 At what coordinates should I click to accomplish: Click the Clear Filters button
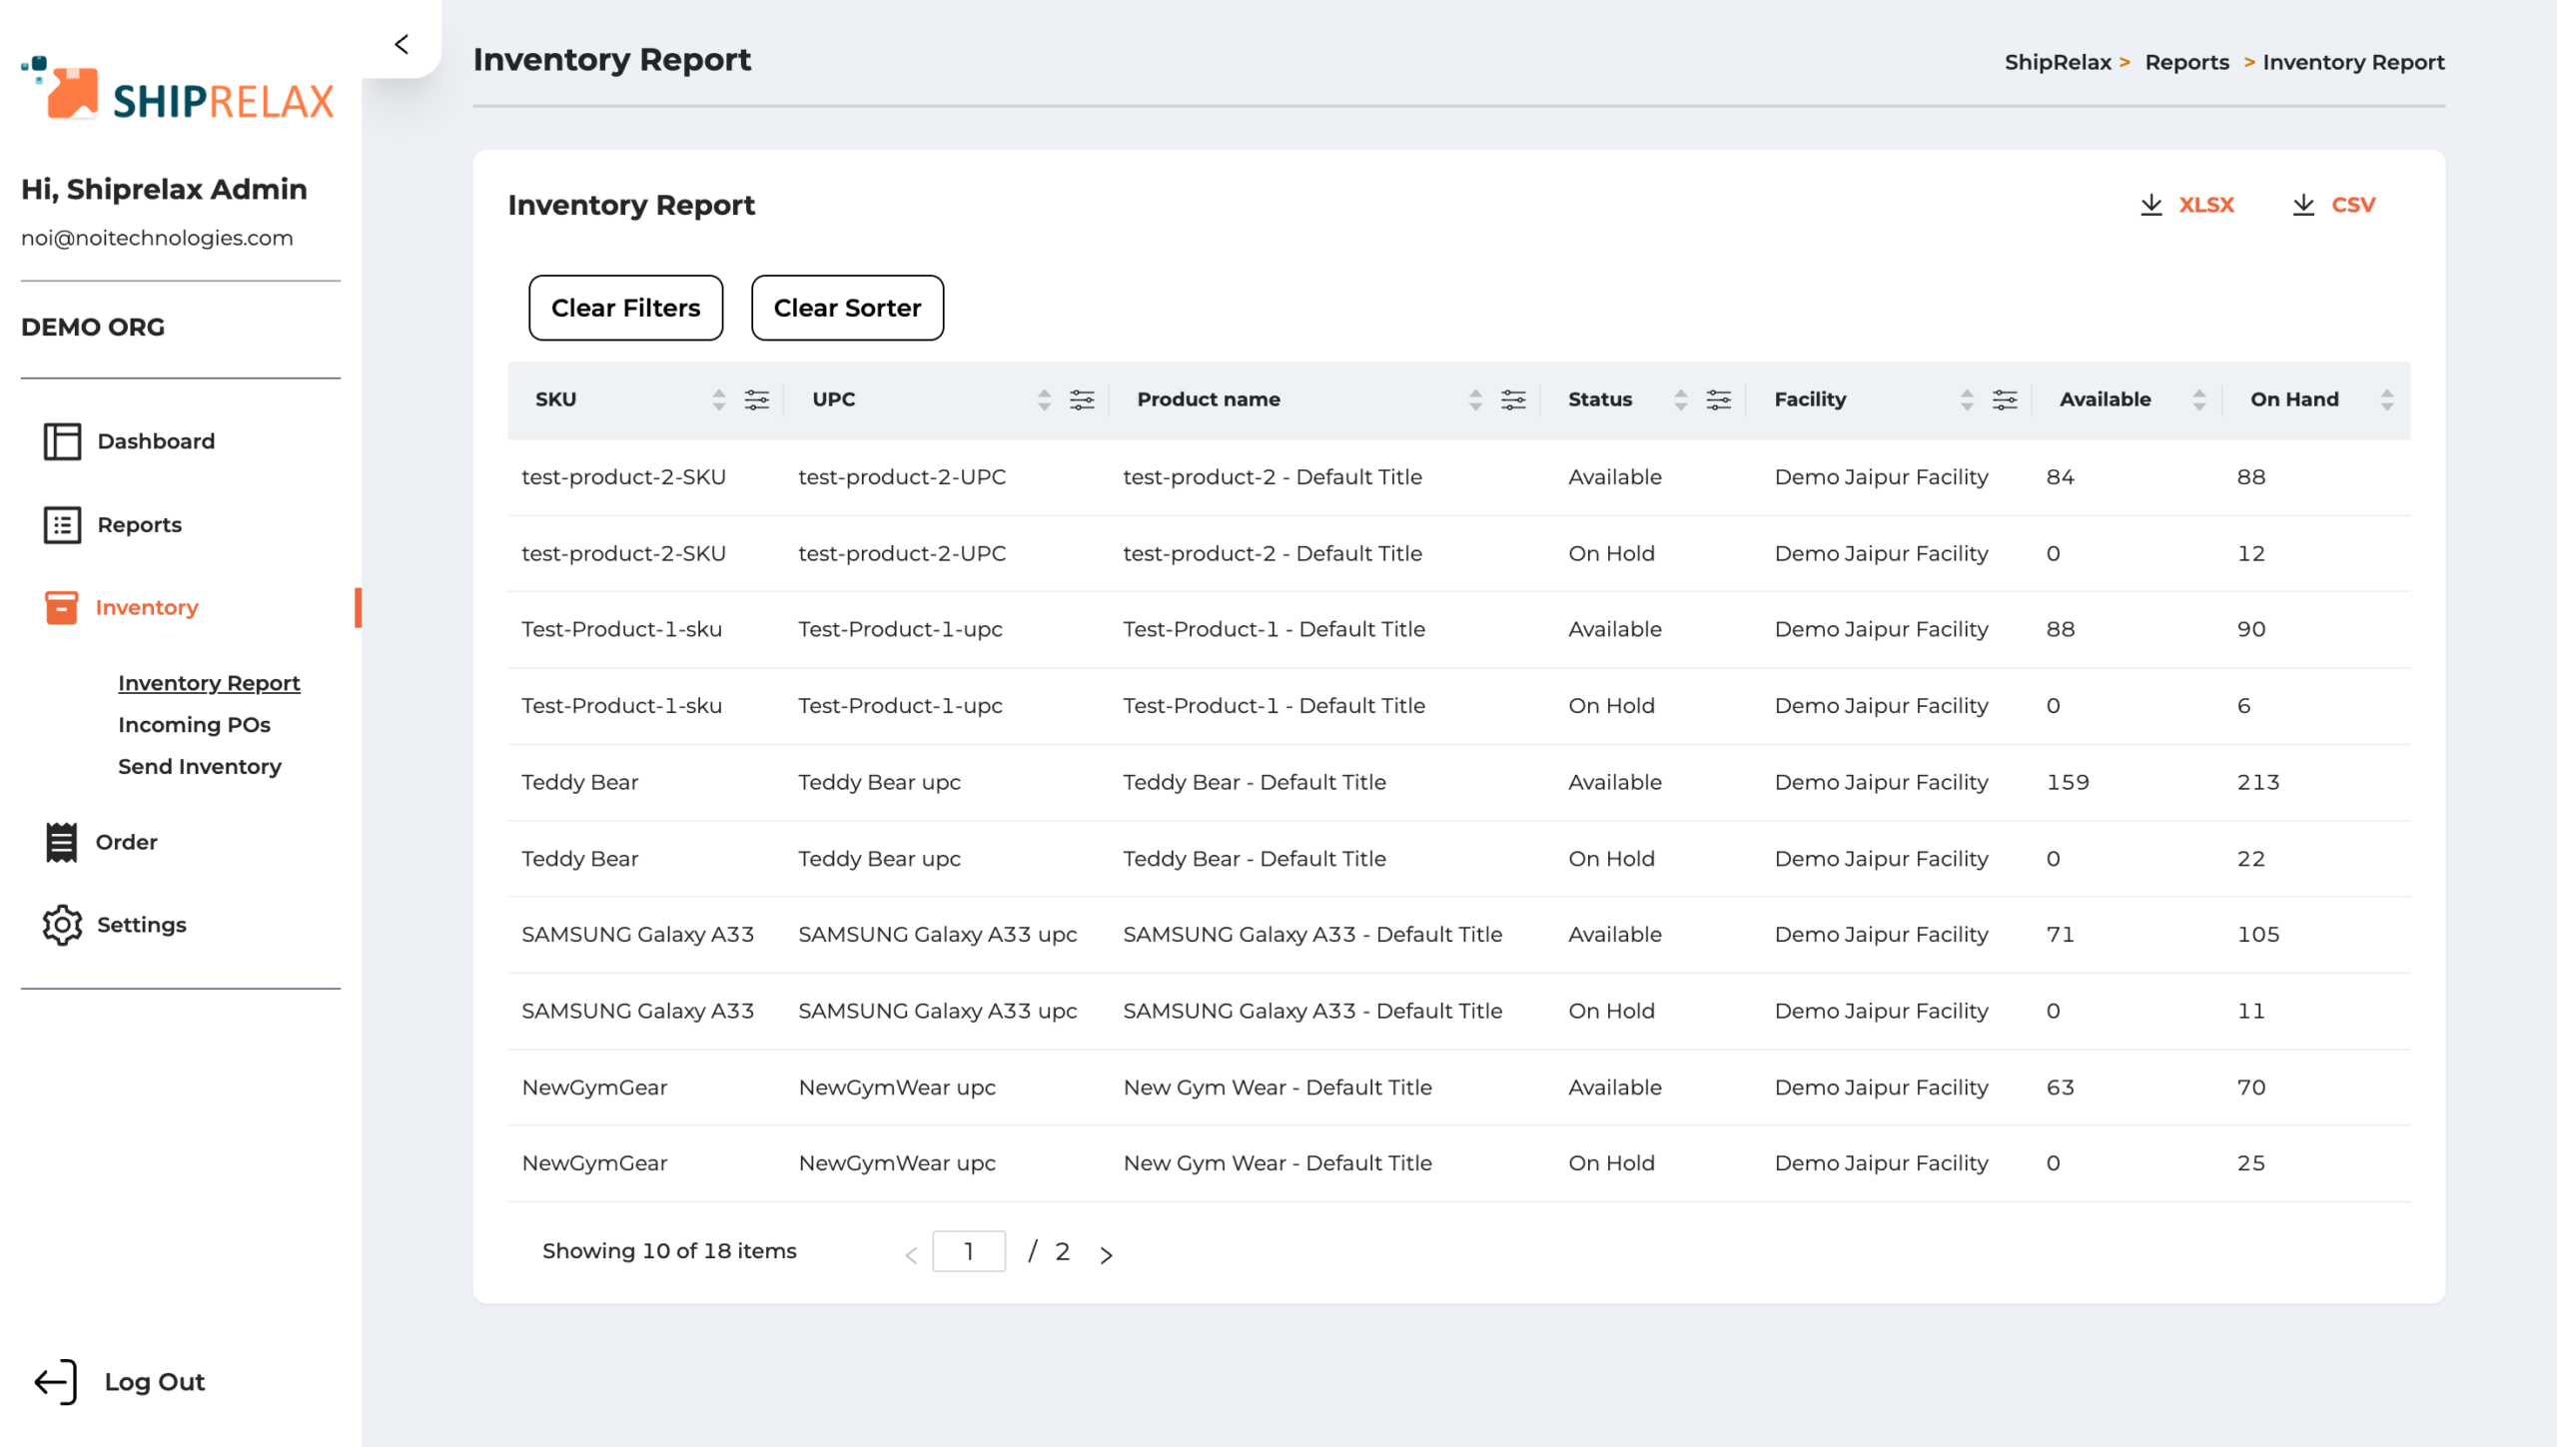(625, 308)
